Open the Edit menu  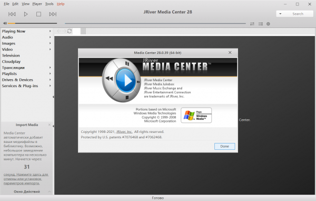tap(15, 4)
